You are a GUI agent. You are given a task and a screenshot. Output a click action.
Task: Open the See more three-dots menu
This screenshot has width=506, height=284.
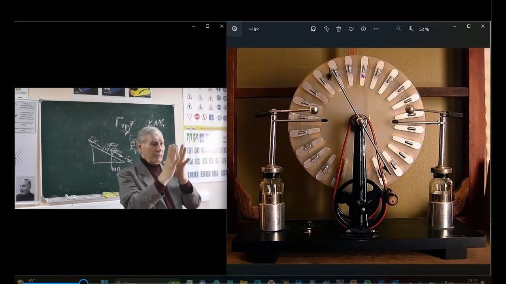(376, 29)
